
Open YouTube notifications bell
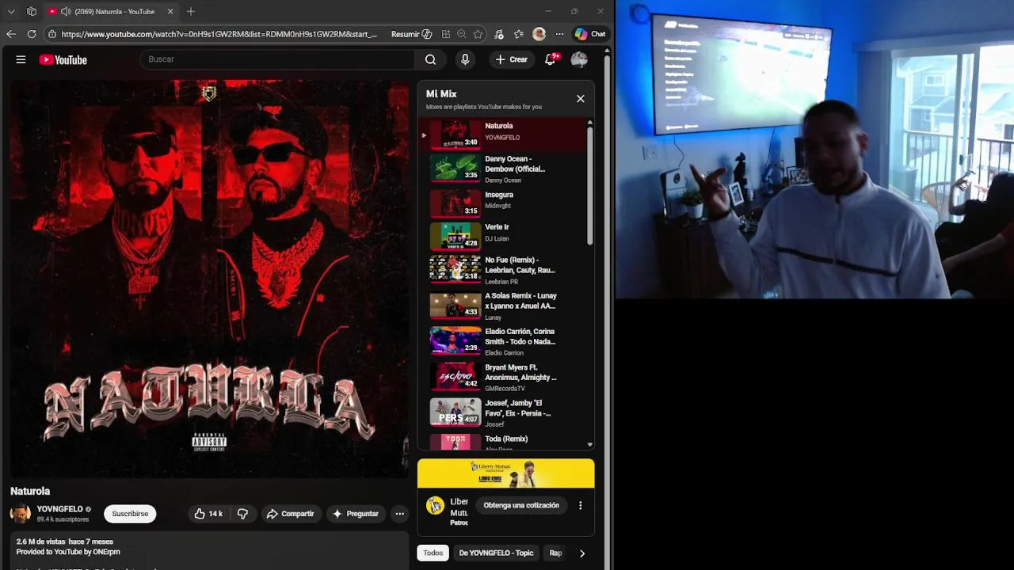(x=551, y=59)
